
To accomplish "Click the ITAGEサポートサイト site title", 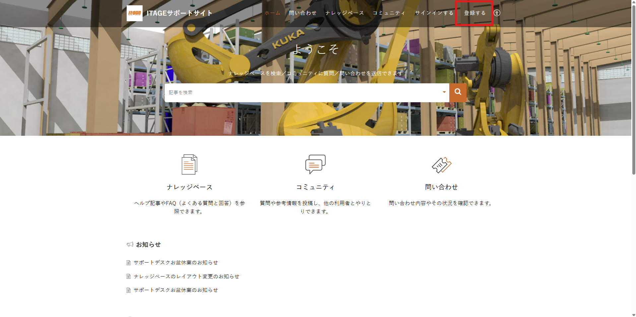I will pyautogui.click(x=179, y=13).
